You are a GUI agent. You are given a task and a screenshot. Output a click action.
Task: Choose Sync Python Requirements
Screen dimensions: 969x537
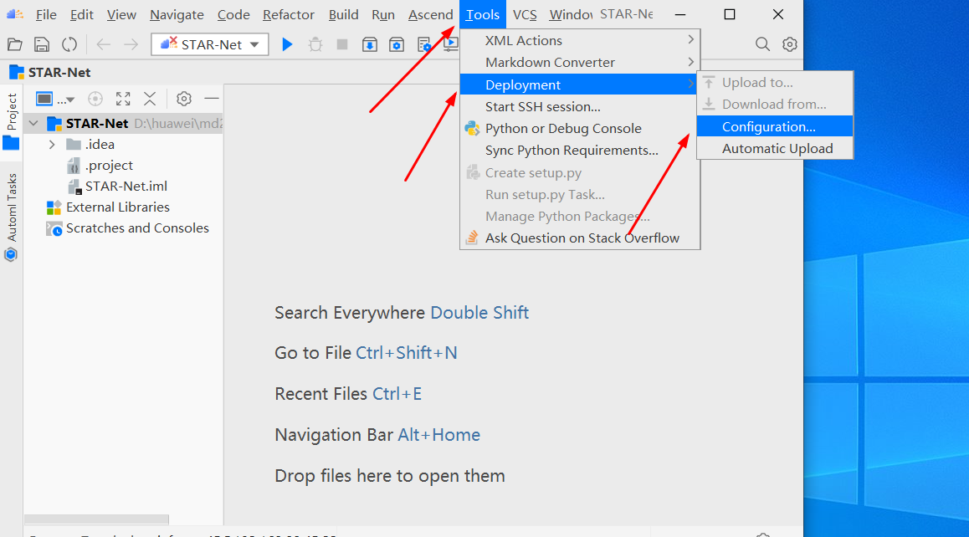[x=580, y=151]
